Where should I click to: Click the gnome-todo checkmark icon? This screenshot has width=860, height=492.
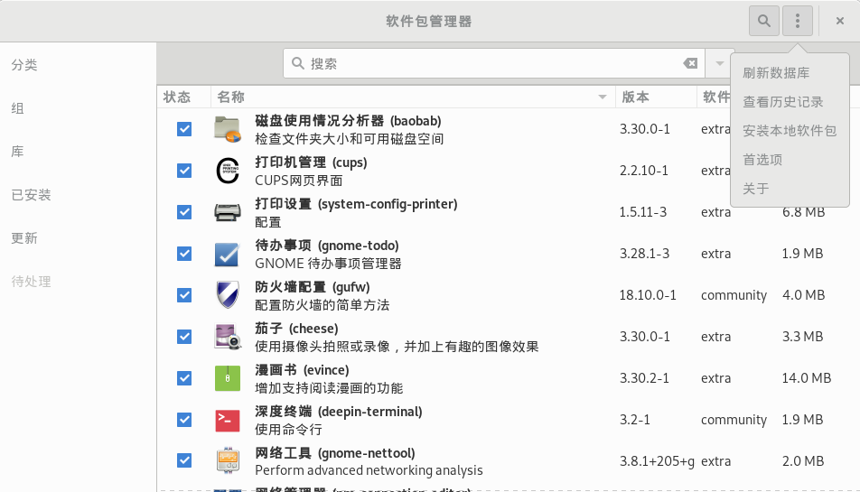228,254
